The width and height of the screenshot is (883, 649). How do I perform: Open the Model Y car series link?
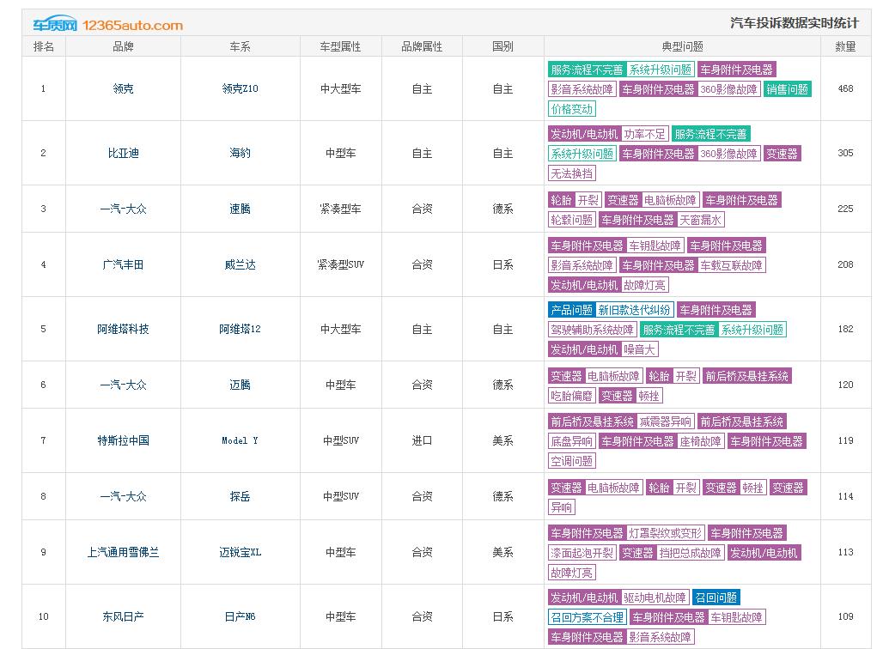click(240, 440)
